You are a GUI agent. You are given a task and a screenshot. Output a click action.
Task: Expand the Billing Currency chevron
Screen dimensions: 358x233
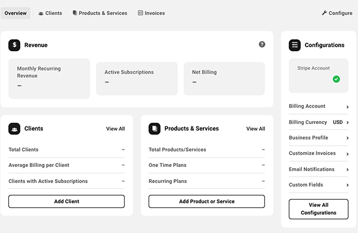(347, 122)
